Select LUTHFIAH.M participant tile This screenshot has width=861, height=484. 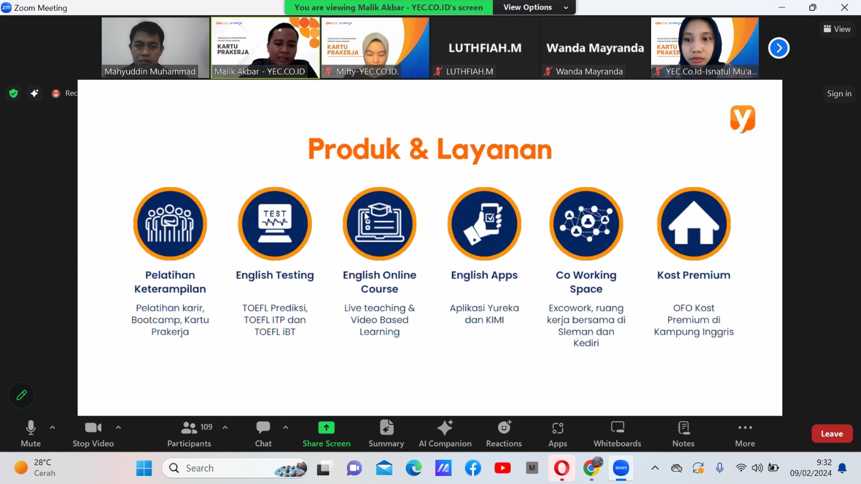coord(485,48)
